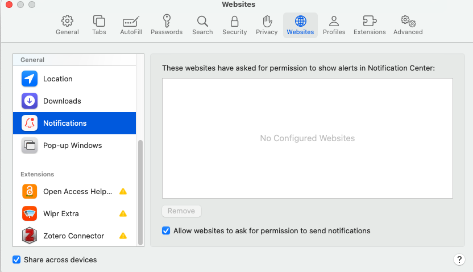The height and width of the screenshot is (272, 473).
Task: Switch to the Tabs preferences pane
Action: pyautogui.click(x=99, y=25)
